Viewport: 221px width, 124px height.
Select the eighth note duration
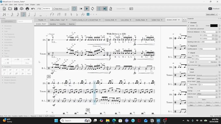coord(23,14)
